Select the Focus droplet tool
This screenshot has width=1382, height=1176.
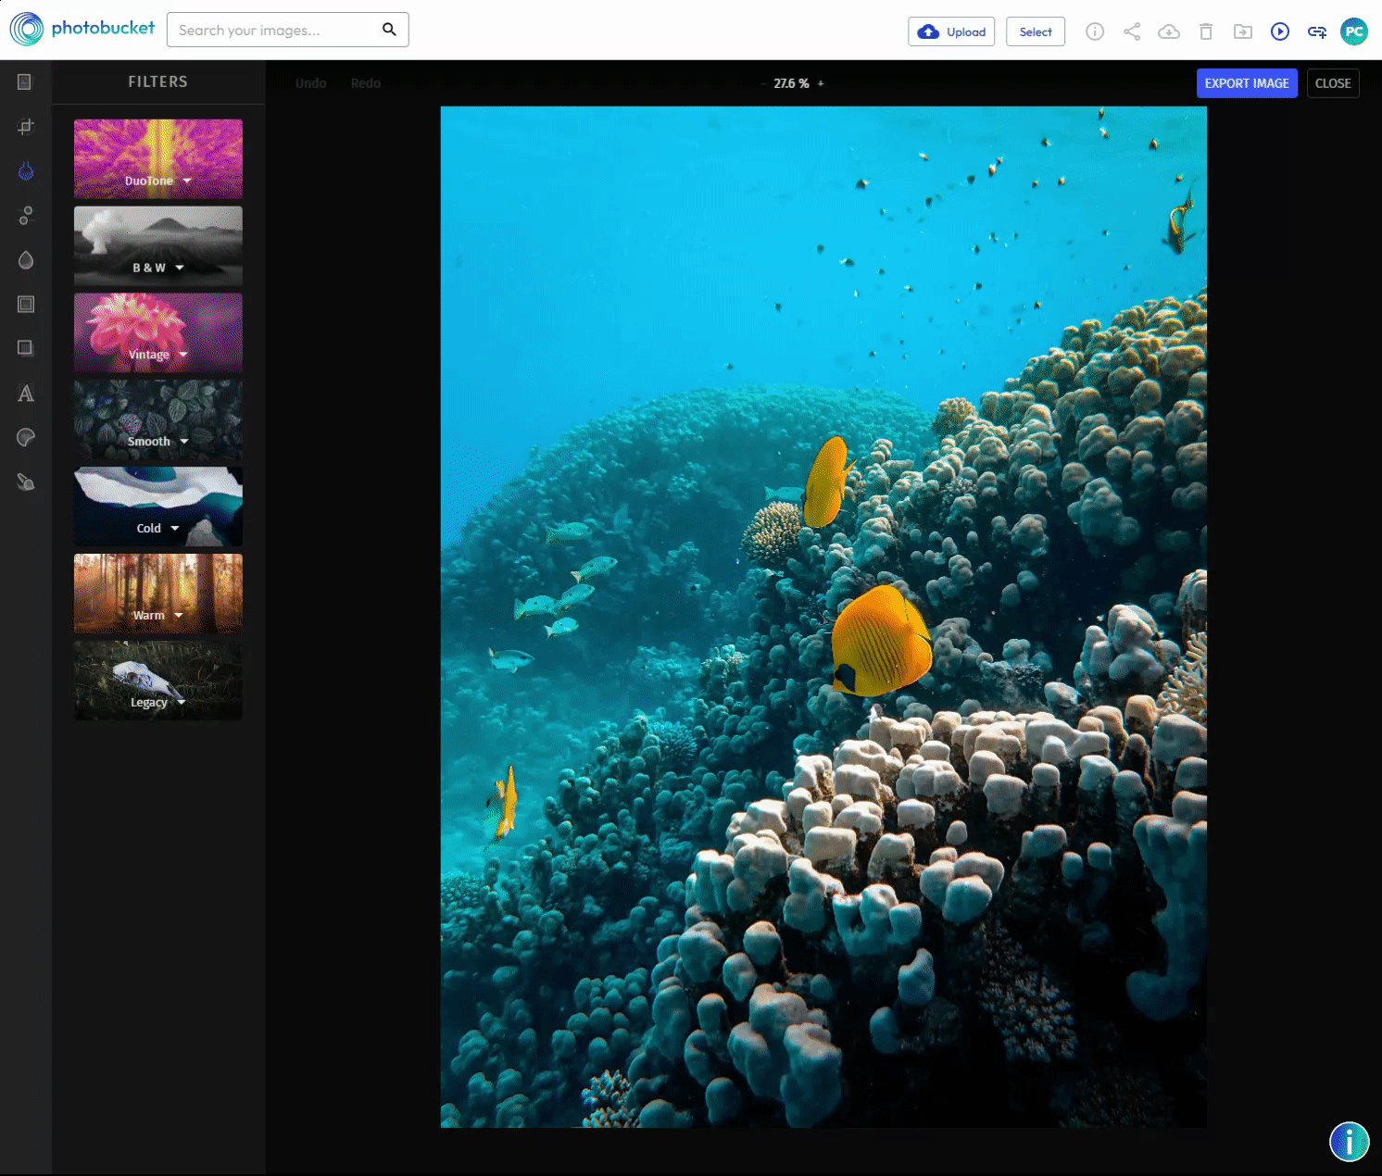point(26,260)
